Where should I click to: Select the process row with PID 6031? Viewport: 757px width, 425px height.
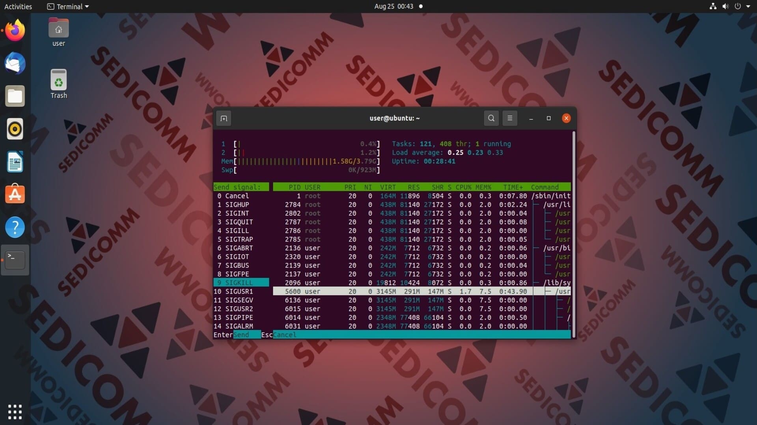422,326
